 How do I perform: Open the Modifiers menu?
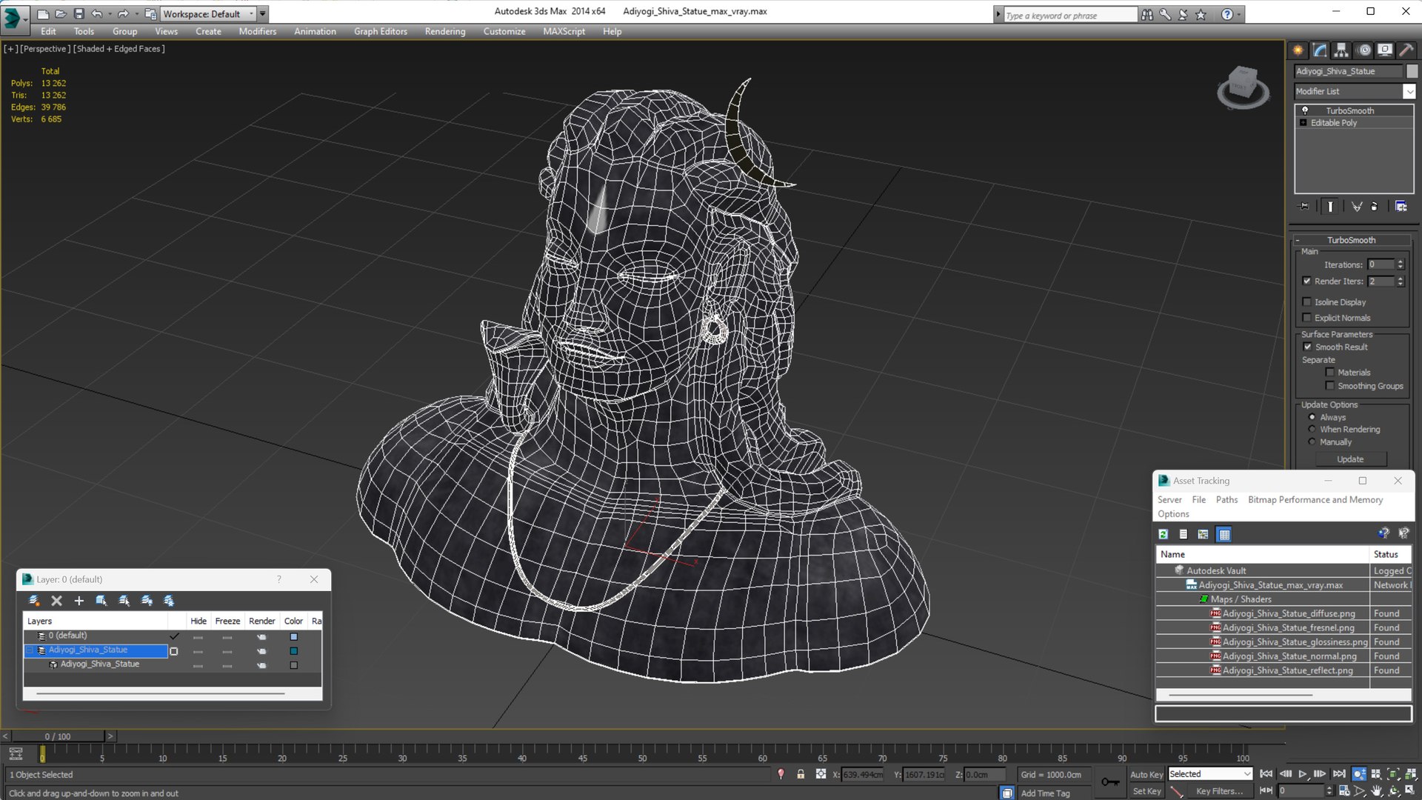tap(257, 31)
